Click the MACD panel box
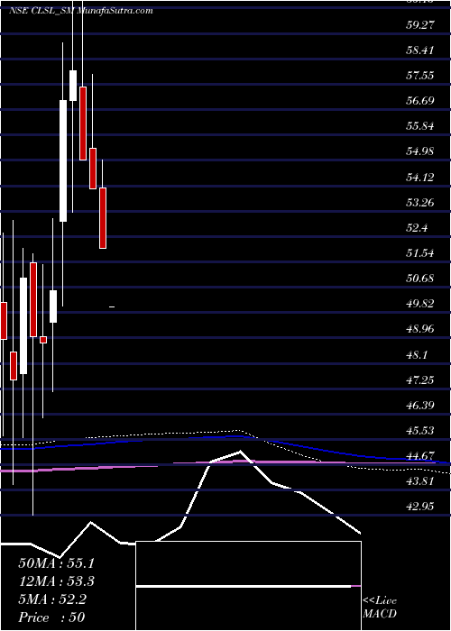This screenshot has width=451, height=631. pos(248,586)
